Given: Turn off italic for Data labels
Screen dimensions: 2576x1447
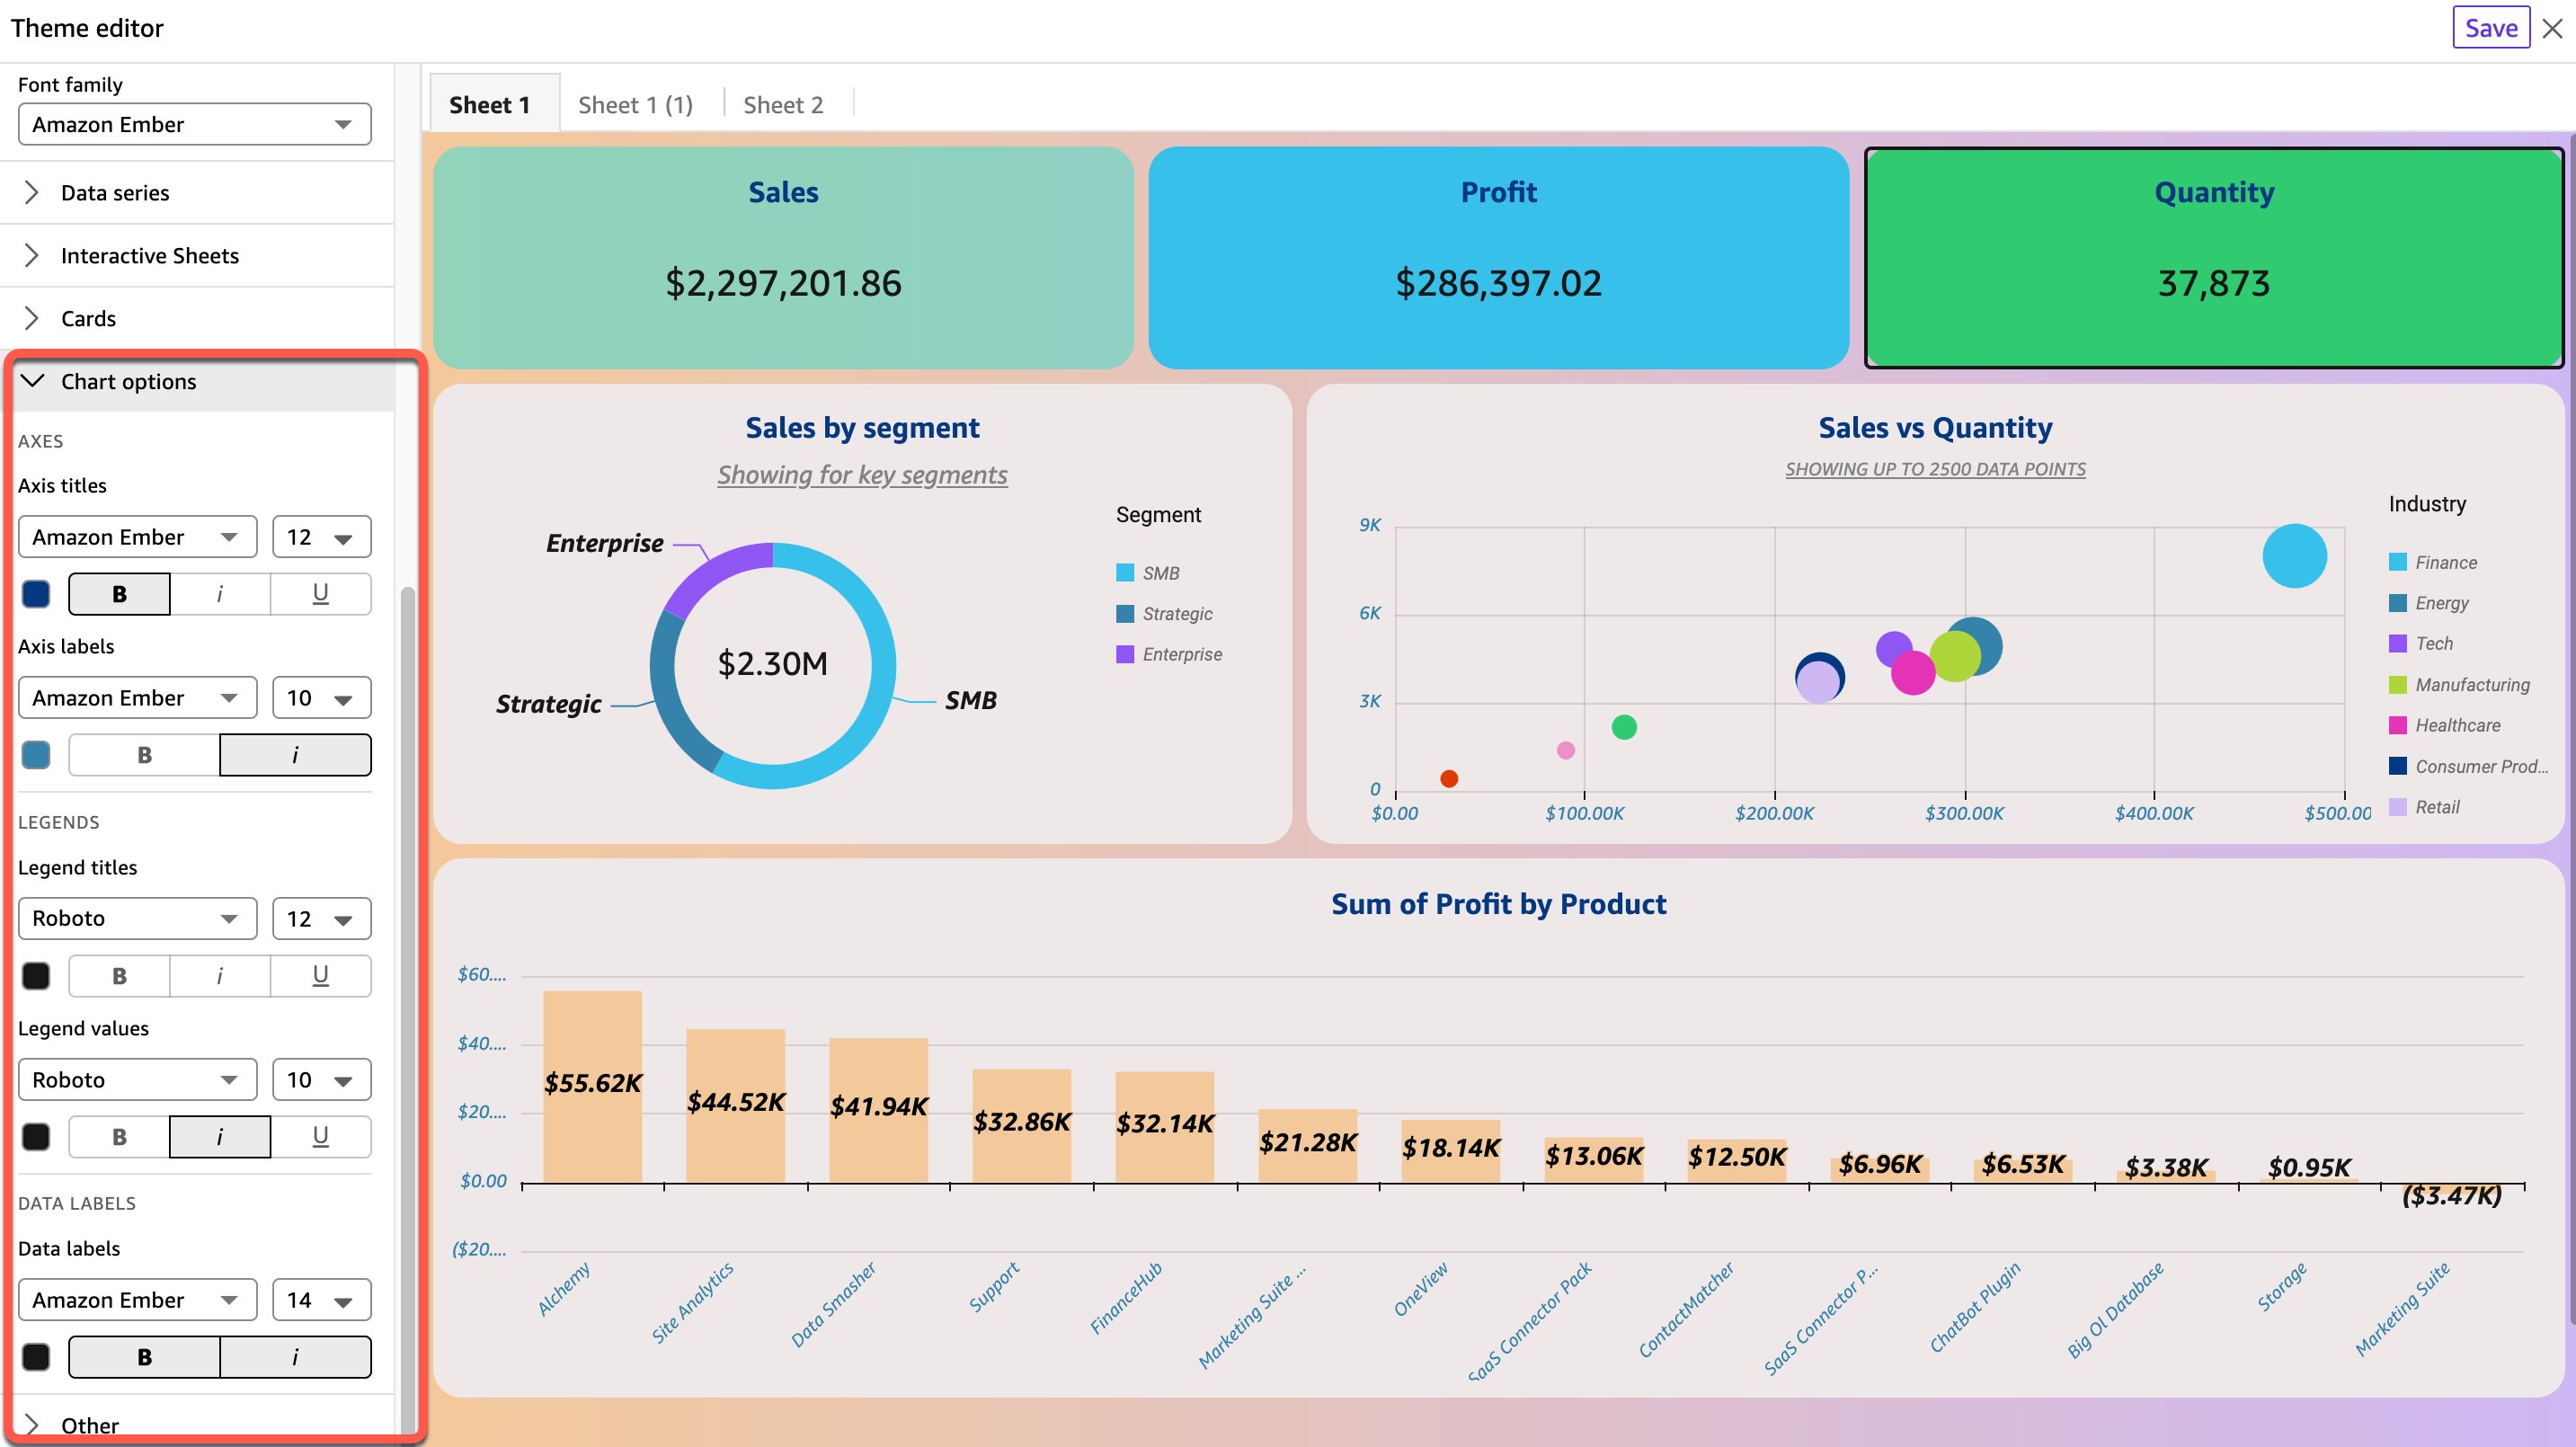Looking at the screenshot, I should (x=295, y=1357).
